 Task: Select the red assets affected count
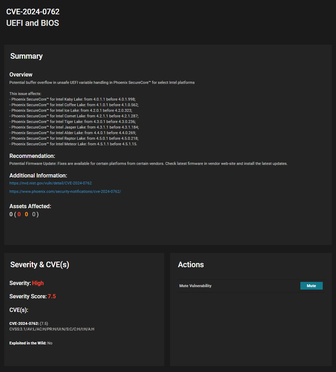(19, 214)
